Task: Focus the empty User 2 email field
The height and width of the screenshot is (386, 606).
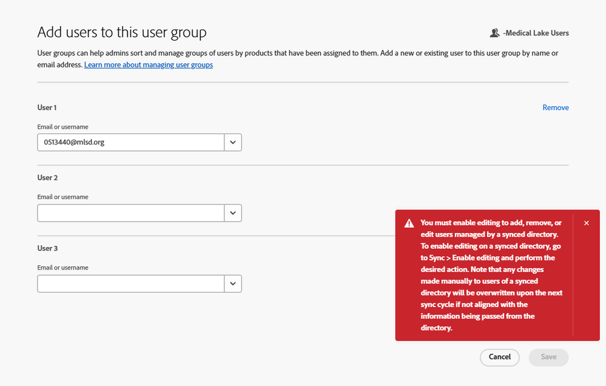Action: coord(130,213)
